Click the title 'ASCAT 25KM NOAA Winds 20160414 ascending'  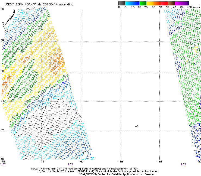click(x=39, y=5)
